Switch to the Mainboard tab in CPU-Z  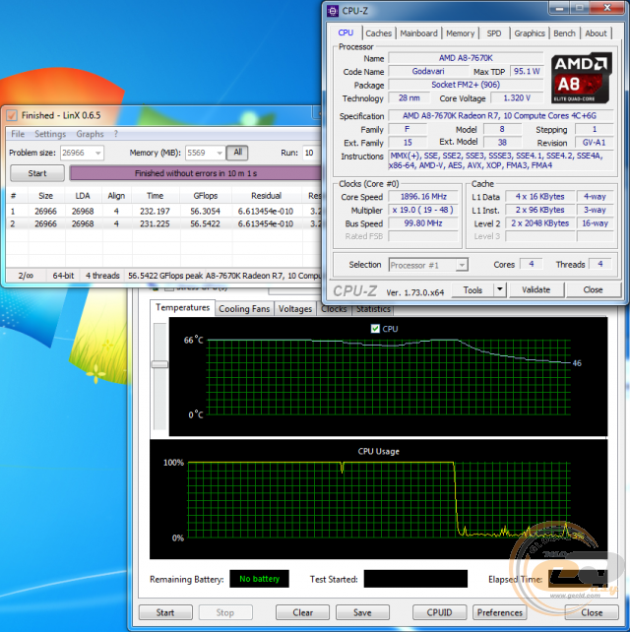pyautogui.click(x=418, y=33)
